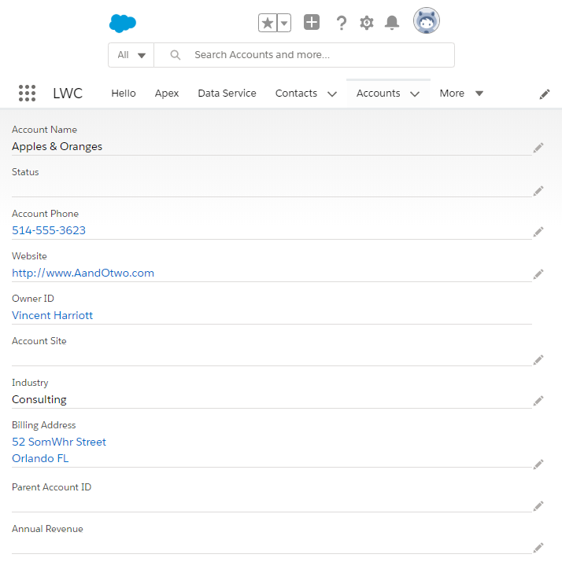The image size is (562, 569).
Task: Edit navigation bar with pencil icon
Action: 544,94
